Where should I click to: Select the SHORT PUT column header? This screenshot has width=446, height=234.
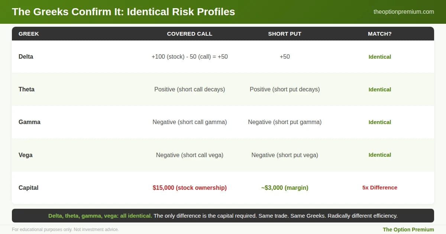point(285,34)
